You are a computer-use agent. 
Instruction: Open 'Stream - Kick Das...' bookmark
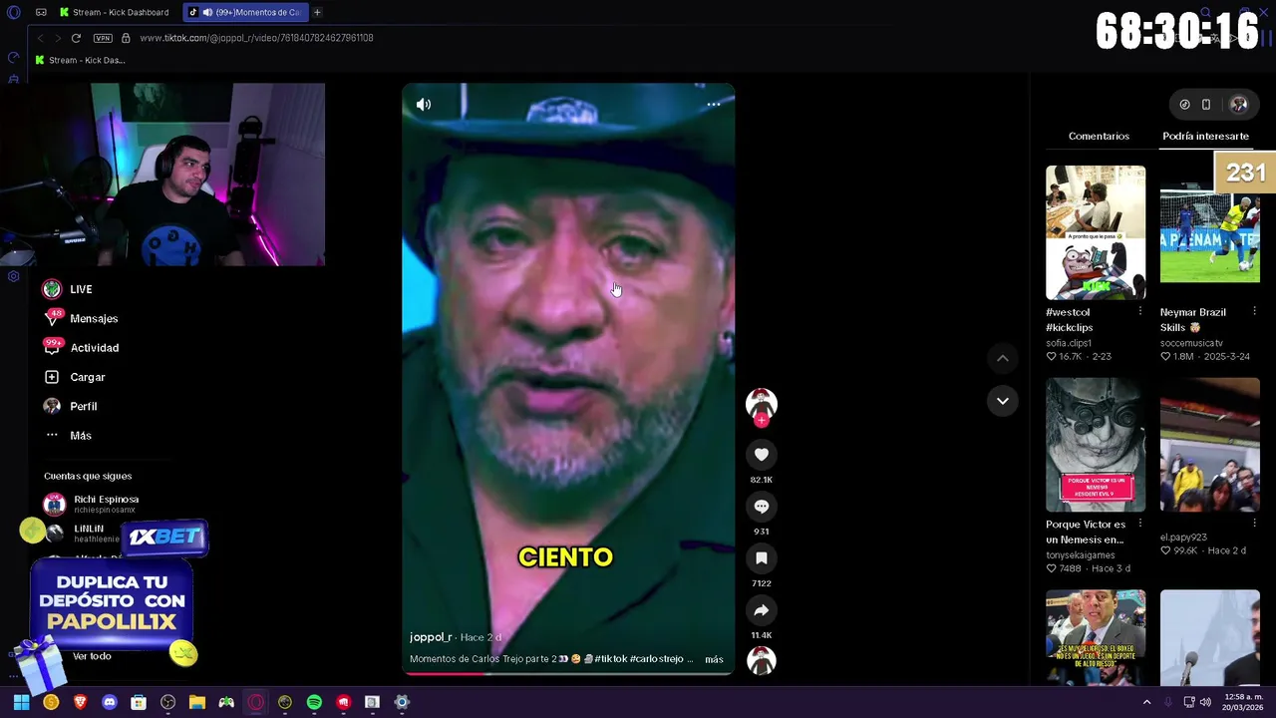pyautogui.click(x=80, y=60)
